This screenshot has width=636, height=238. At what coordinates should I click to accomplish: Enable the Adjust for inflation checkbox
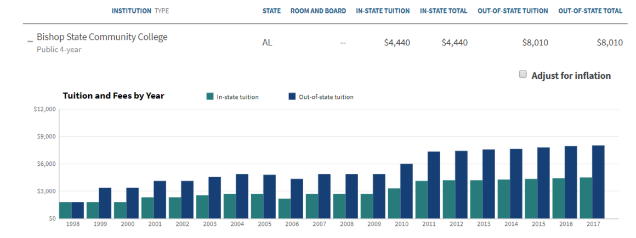pos(523,74)
